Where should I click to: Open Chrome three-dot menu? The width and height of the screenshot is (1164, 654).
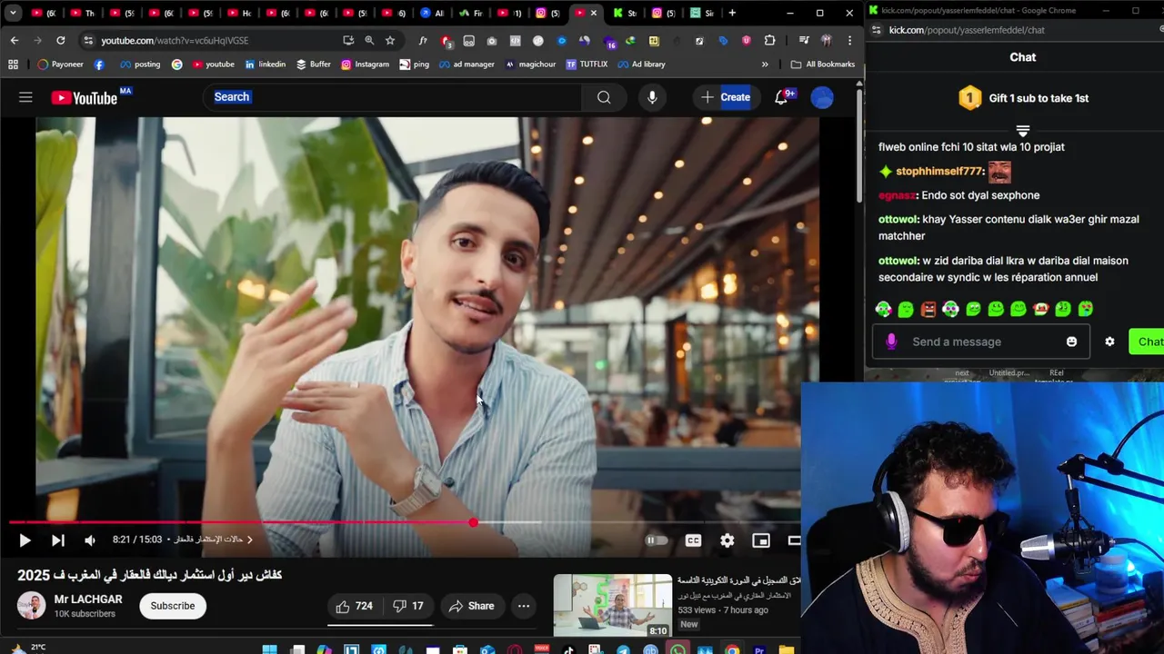point(849,41)
